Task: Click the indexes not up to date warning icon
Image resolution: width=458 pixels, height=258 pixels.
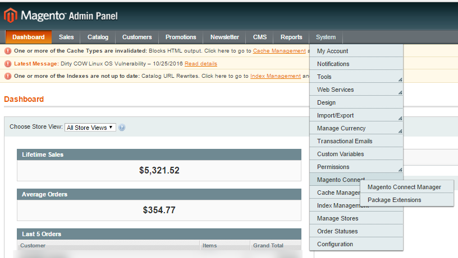Action: [x=8, y=76]
